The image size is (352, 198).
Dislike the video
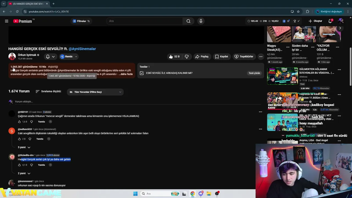(x=187, y=57)
